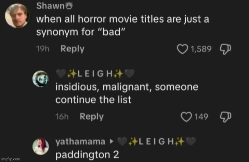Reply to LEIGH's comment

click(92, 117)
